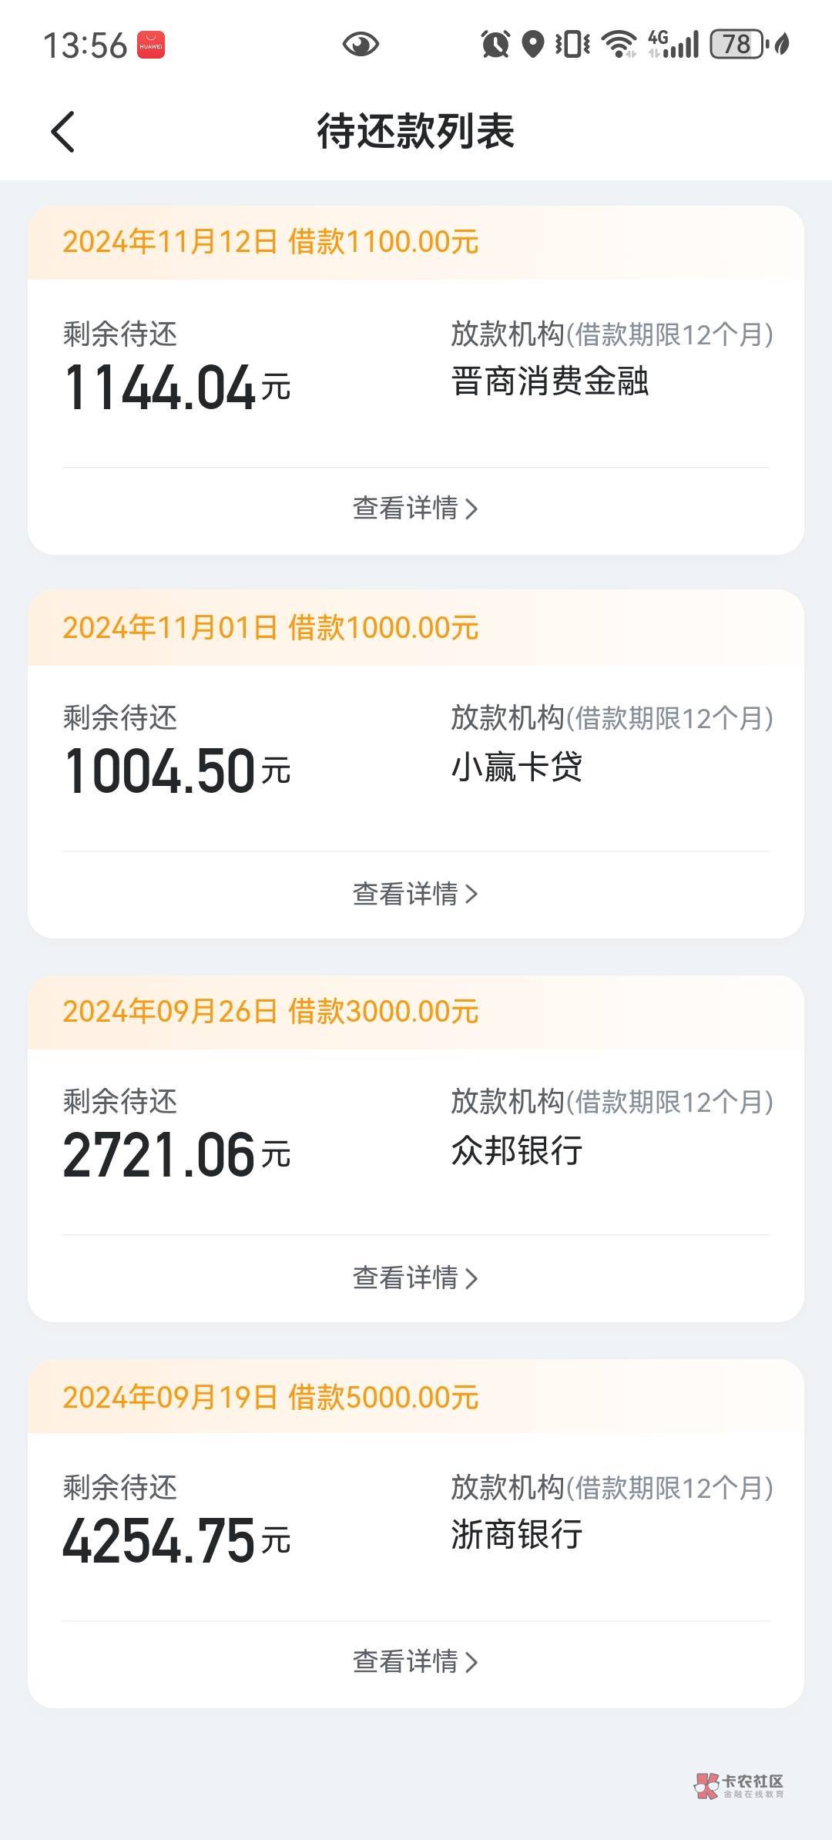Tap the location pin status icon
The height and width of the screenshot is (1840, 832).
pos(532,45)
